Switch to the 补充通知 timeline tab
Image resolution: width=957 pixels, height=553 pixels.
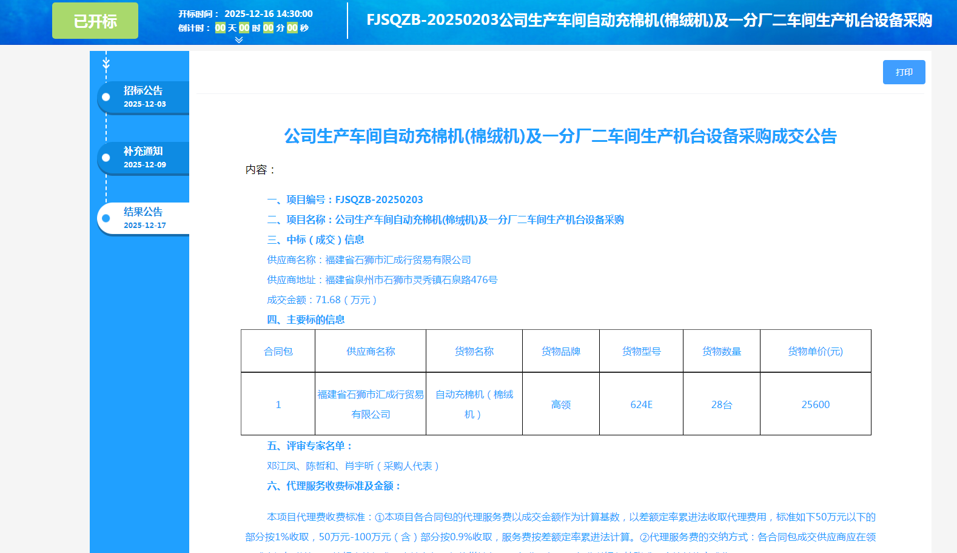[143, 157]
